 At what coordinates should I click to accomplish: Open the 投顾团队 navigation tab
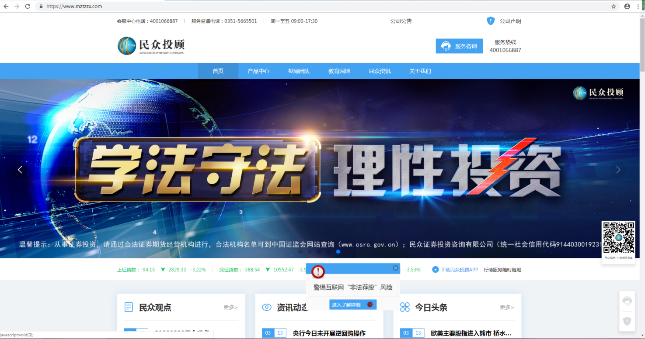299,71
